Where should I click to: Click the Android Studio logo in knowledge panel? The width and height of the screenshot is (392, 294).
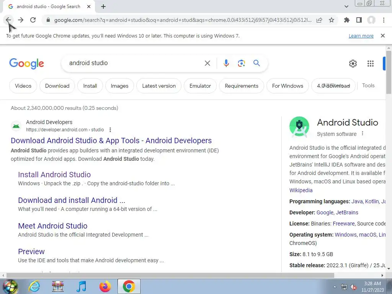(299, 127)
